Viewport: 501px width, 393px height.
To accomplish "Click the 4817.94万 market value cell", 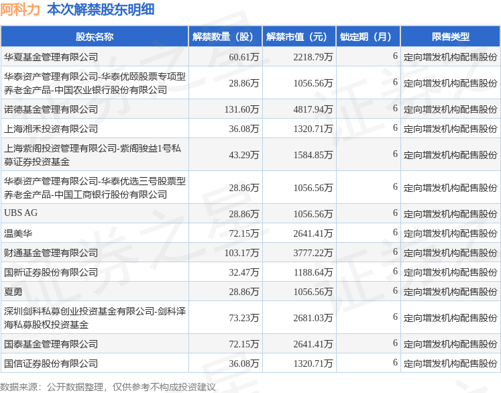I will [x=313, y=109].
